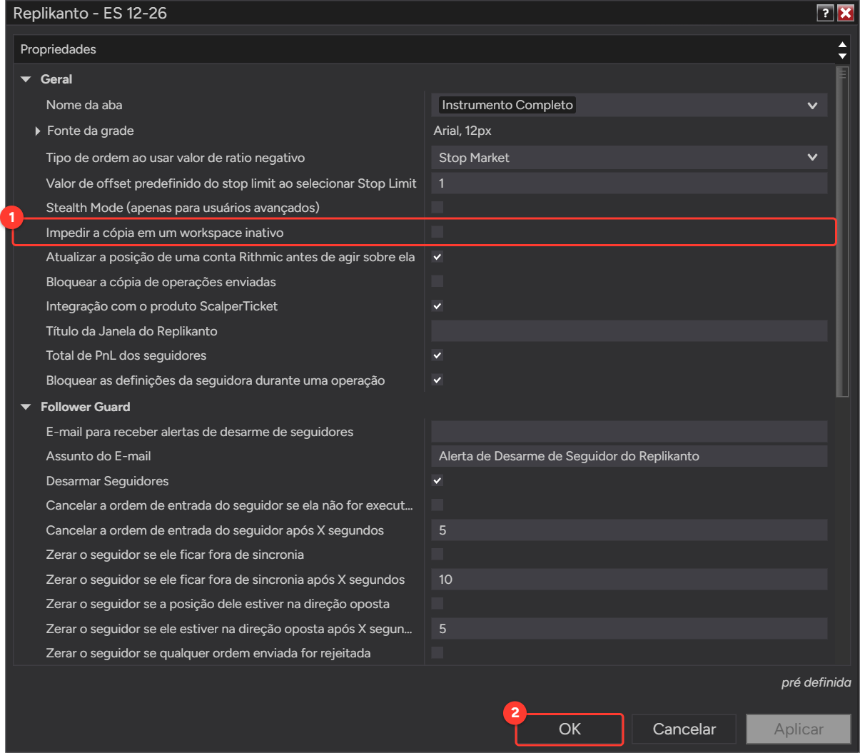Click the help question mark icon
The width and height of the screenshot is (860, 753).
click(x=825, y=13)
